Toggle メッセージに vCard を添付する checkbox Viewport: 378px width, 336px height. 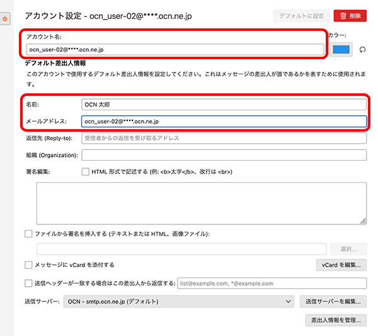(28, 265)
